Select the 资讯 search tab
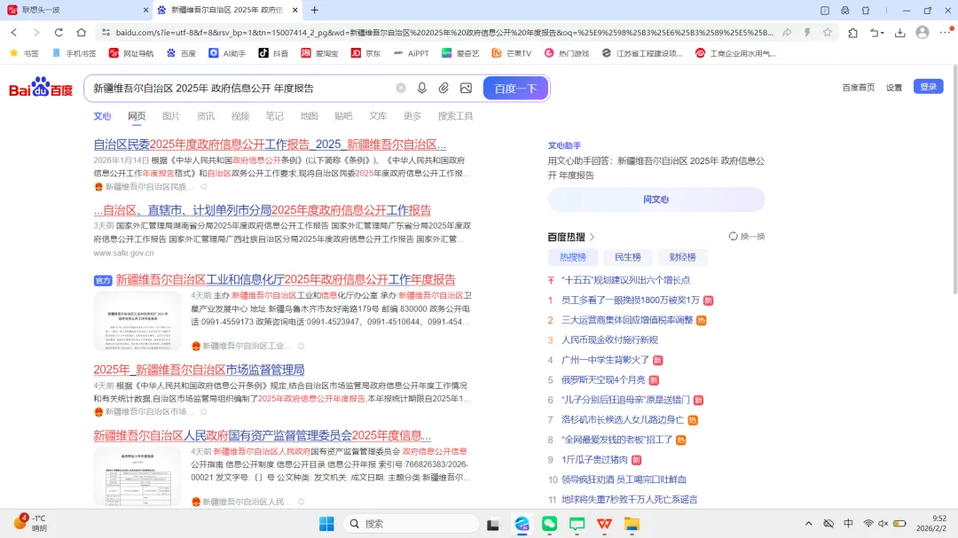The width and height of the screenshot is (958, 538). point(205,116)
